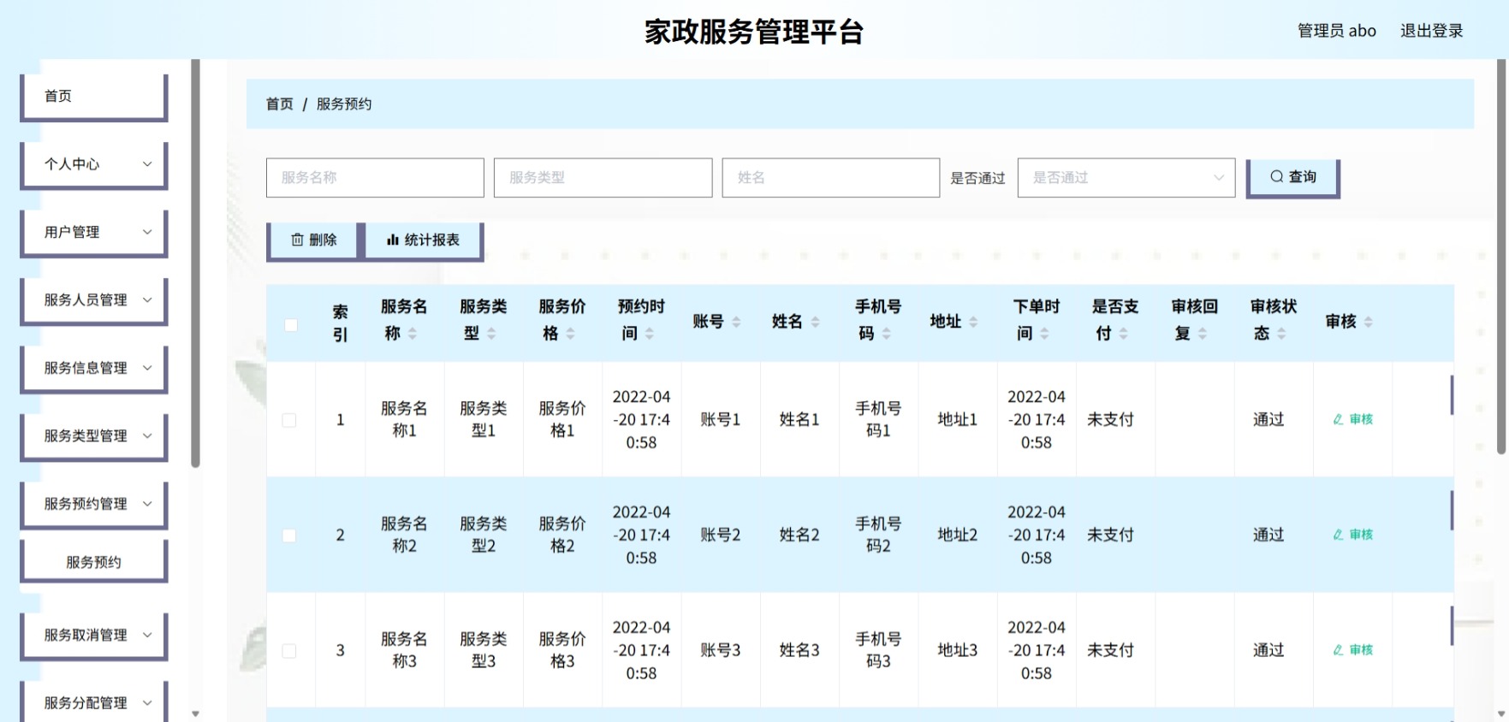This screenshot has width=1509, height=722.
Task: Click 服务价格3 cell
Action: click(562, 650)
